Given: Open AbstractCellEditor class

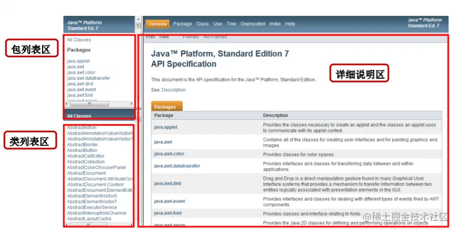Looking at the screenshot, I should point(86,156).
